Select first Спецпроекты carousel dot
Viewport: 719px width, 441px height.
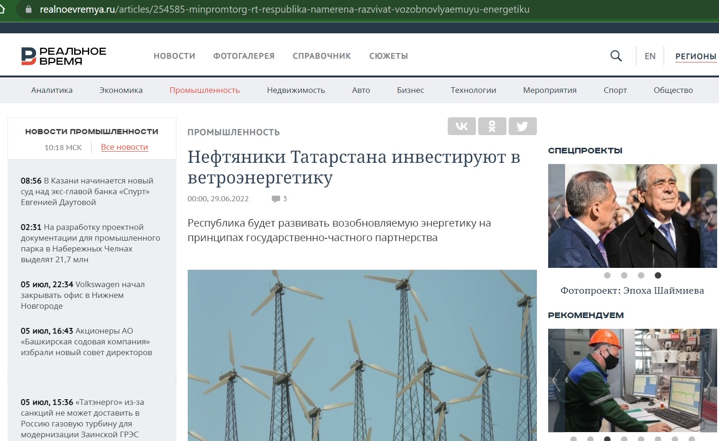coord(607,275)
